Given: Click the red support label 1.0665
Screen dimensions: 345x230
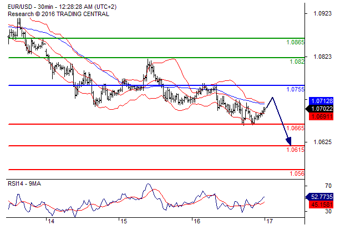Looking at the screenshot, I should (295, 128).
